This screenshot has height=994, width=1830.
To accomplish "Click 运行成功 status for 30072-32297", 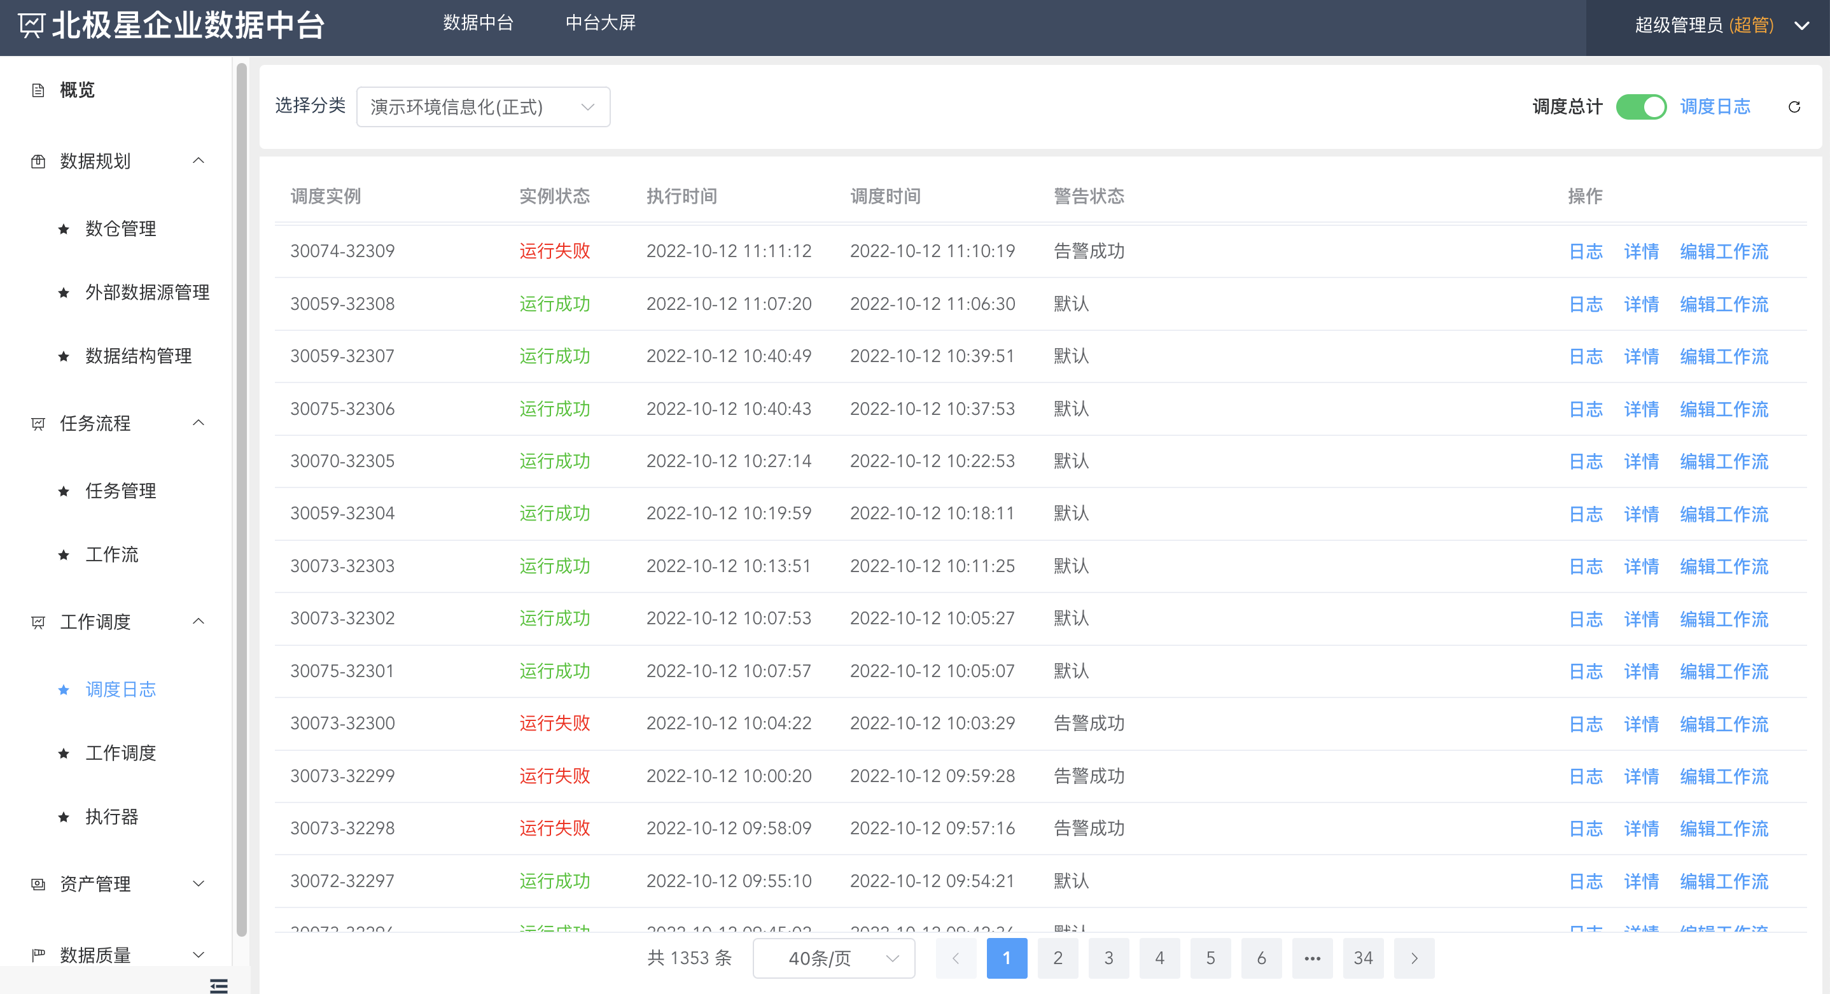I will tap(555, 881).
